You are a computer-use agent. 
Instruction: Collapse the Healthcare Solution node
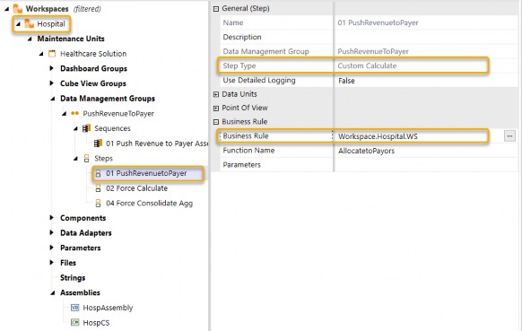(41, 54)
